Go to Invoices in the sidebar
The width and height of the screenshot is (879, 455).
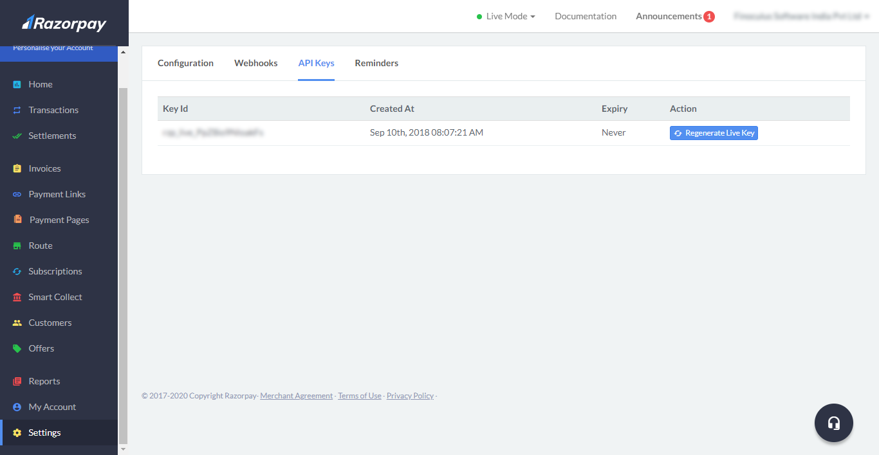[x=44, y=168]
